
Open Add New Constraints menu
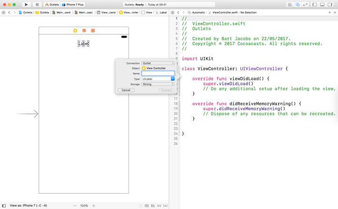(159, 206)
